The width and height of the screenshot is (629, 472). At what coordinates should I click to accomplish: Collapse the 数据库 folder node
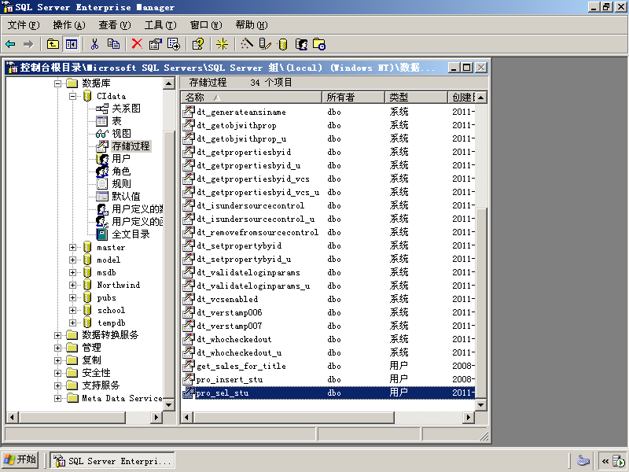point(57,83)
